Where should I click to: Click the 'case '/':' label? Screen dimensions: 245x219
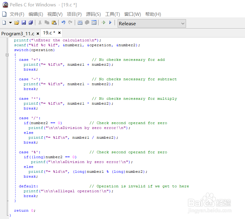point(30,118)
